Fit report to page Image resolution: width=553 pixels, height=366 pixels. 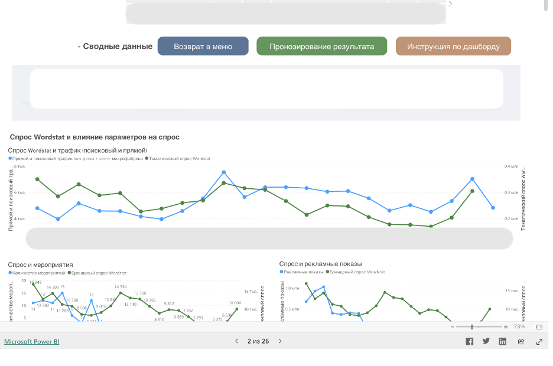(x=539, y=326)
